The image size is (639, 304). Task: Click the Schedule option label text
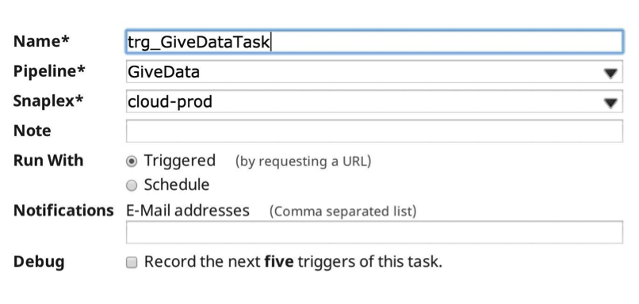(x=177, y=184)
